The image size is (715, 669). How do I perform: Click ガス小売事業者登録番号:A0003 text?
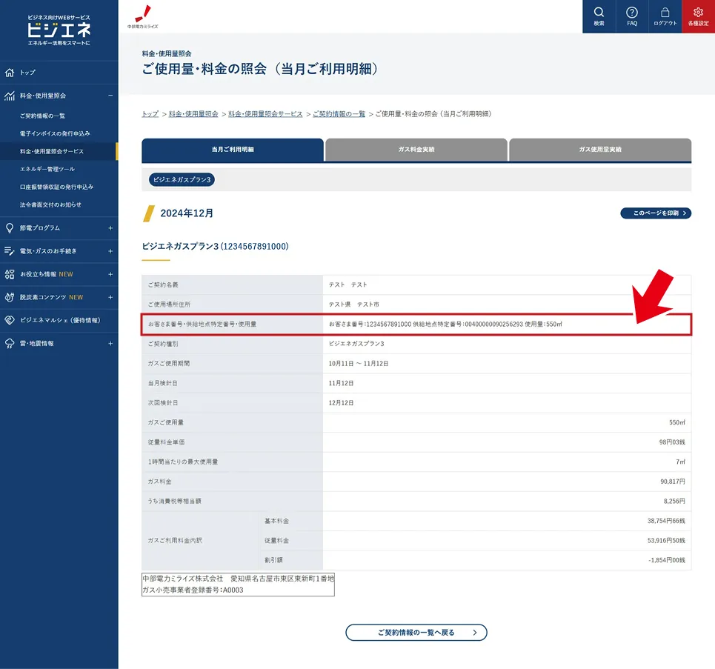193,590
